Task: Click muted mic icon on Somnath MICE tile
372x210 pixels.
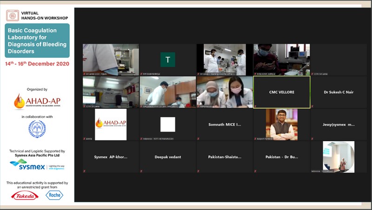Action: pos(199,138)
